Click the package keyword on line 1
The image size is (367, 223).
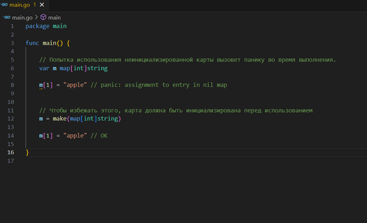[x=39, y=26]
